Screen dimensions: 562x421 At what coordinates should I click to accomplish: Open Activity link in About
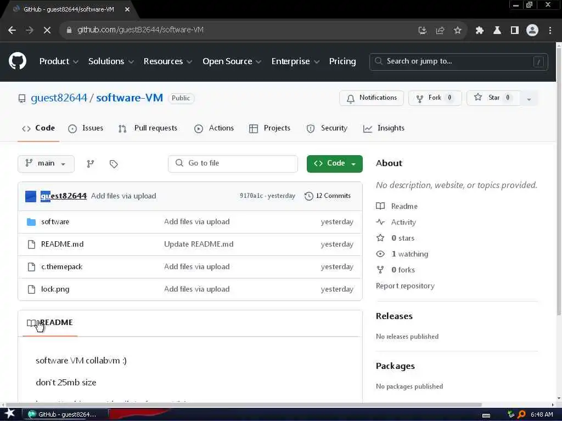coord(403,223)
